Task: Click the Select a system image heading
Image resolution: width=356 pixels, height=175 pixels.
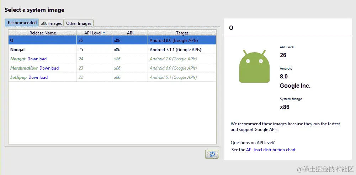Action: [34, 10]
